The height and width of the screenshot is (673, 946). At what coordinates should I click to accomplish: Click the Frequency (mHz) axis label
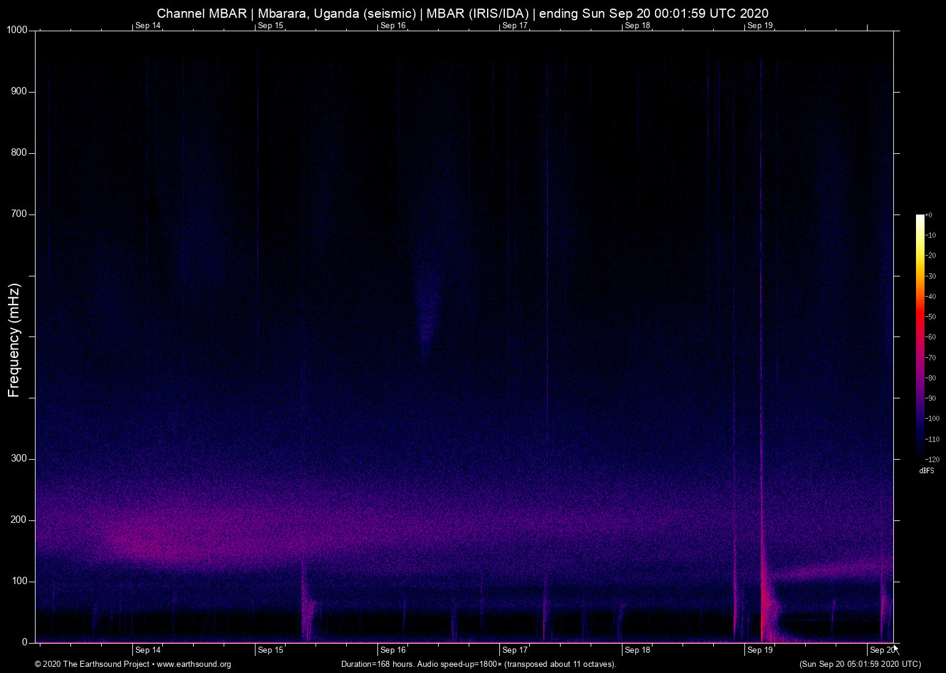click(x=14, y=340)
